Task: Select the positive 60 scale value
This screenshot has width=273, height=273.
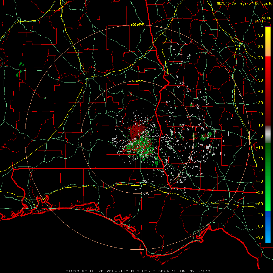Action: pyautogui.click(x=261, y=69)
